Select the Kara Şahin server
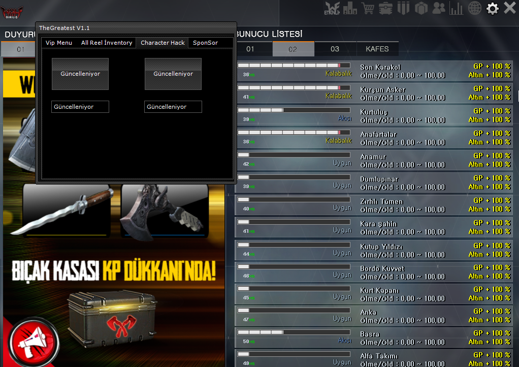This screenshot has width=519, height=367. pyautogui.click(x=374, y=228)
